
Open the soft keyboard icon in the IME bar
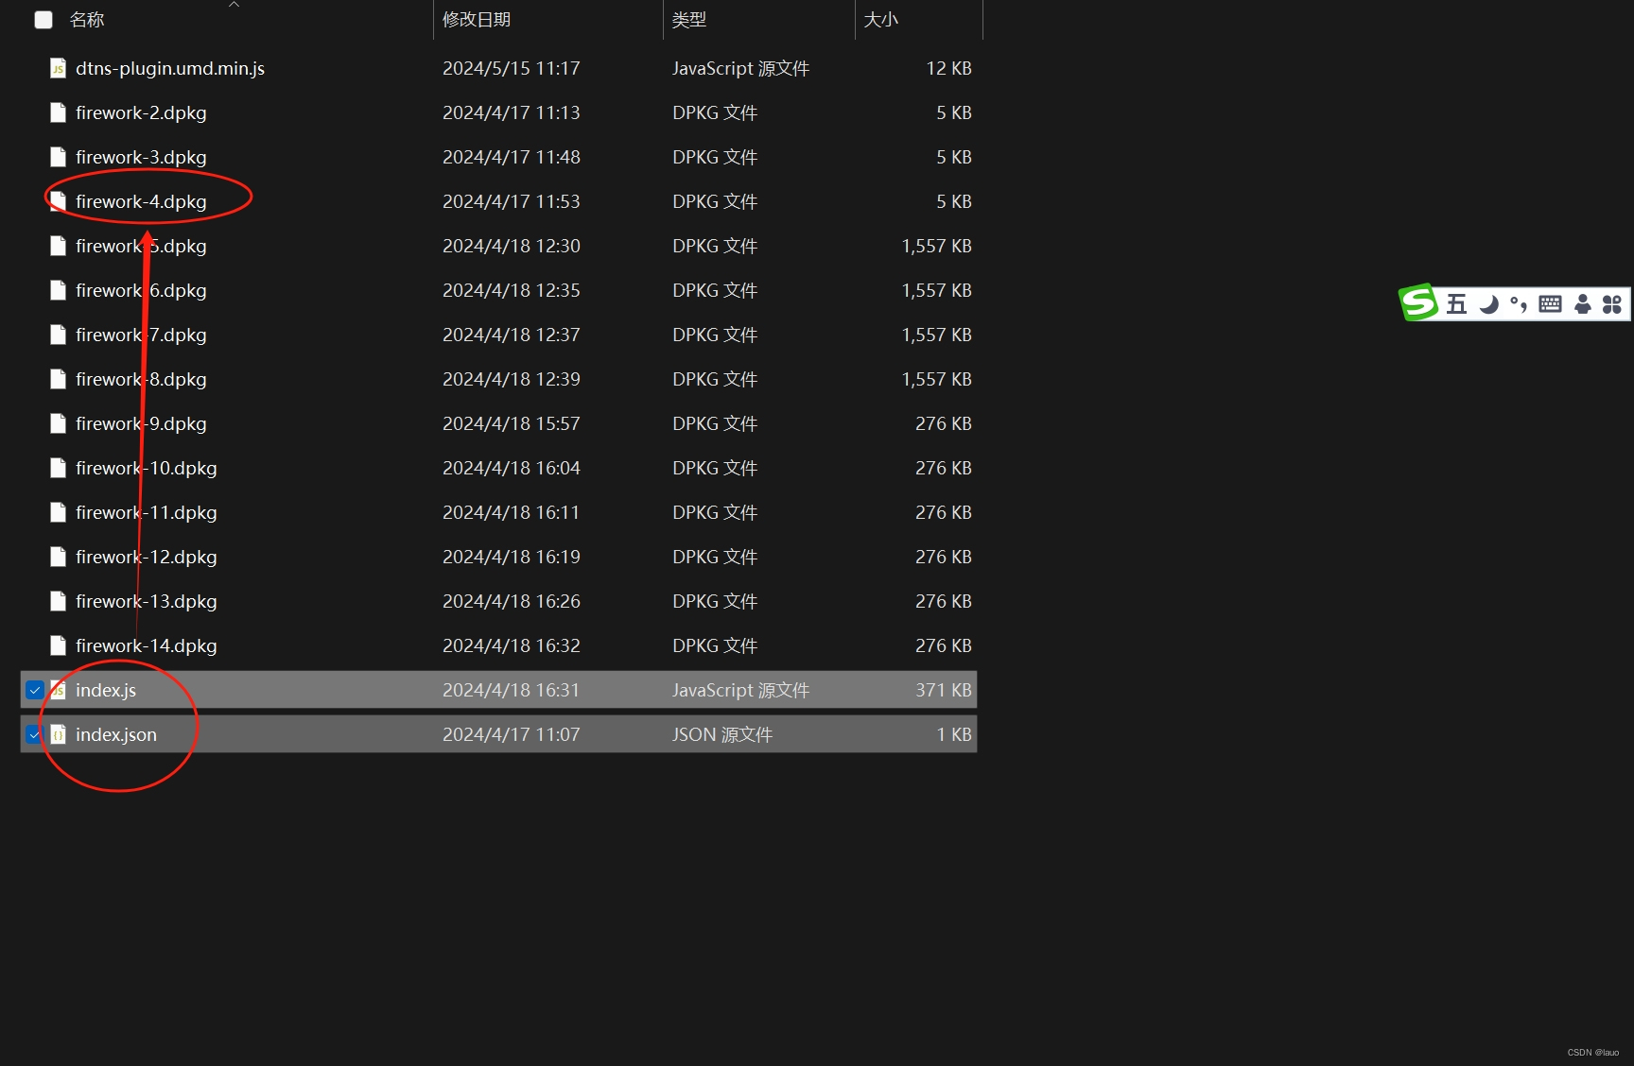tap(1551, 303)
